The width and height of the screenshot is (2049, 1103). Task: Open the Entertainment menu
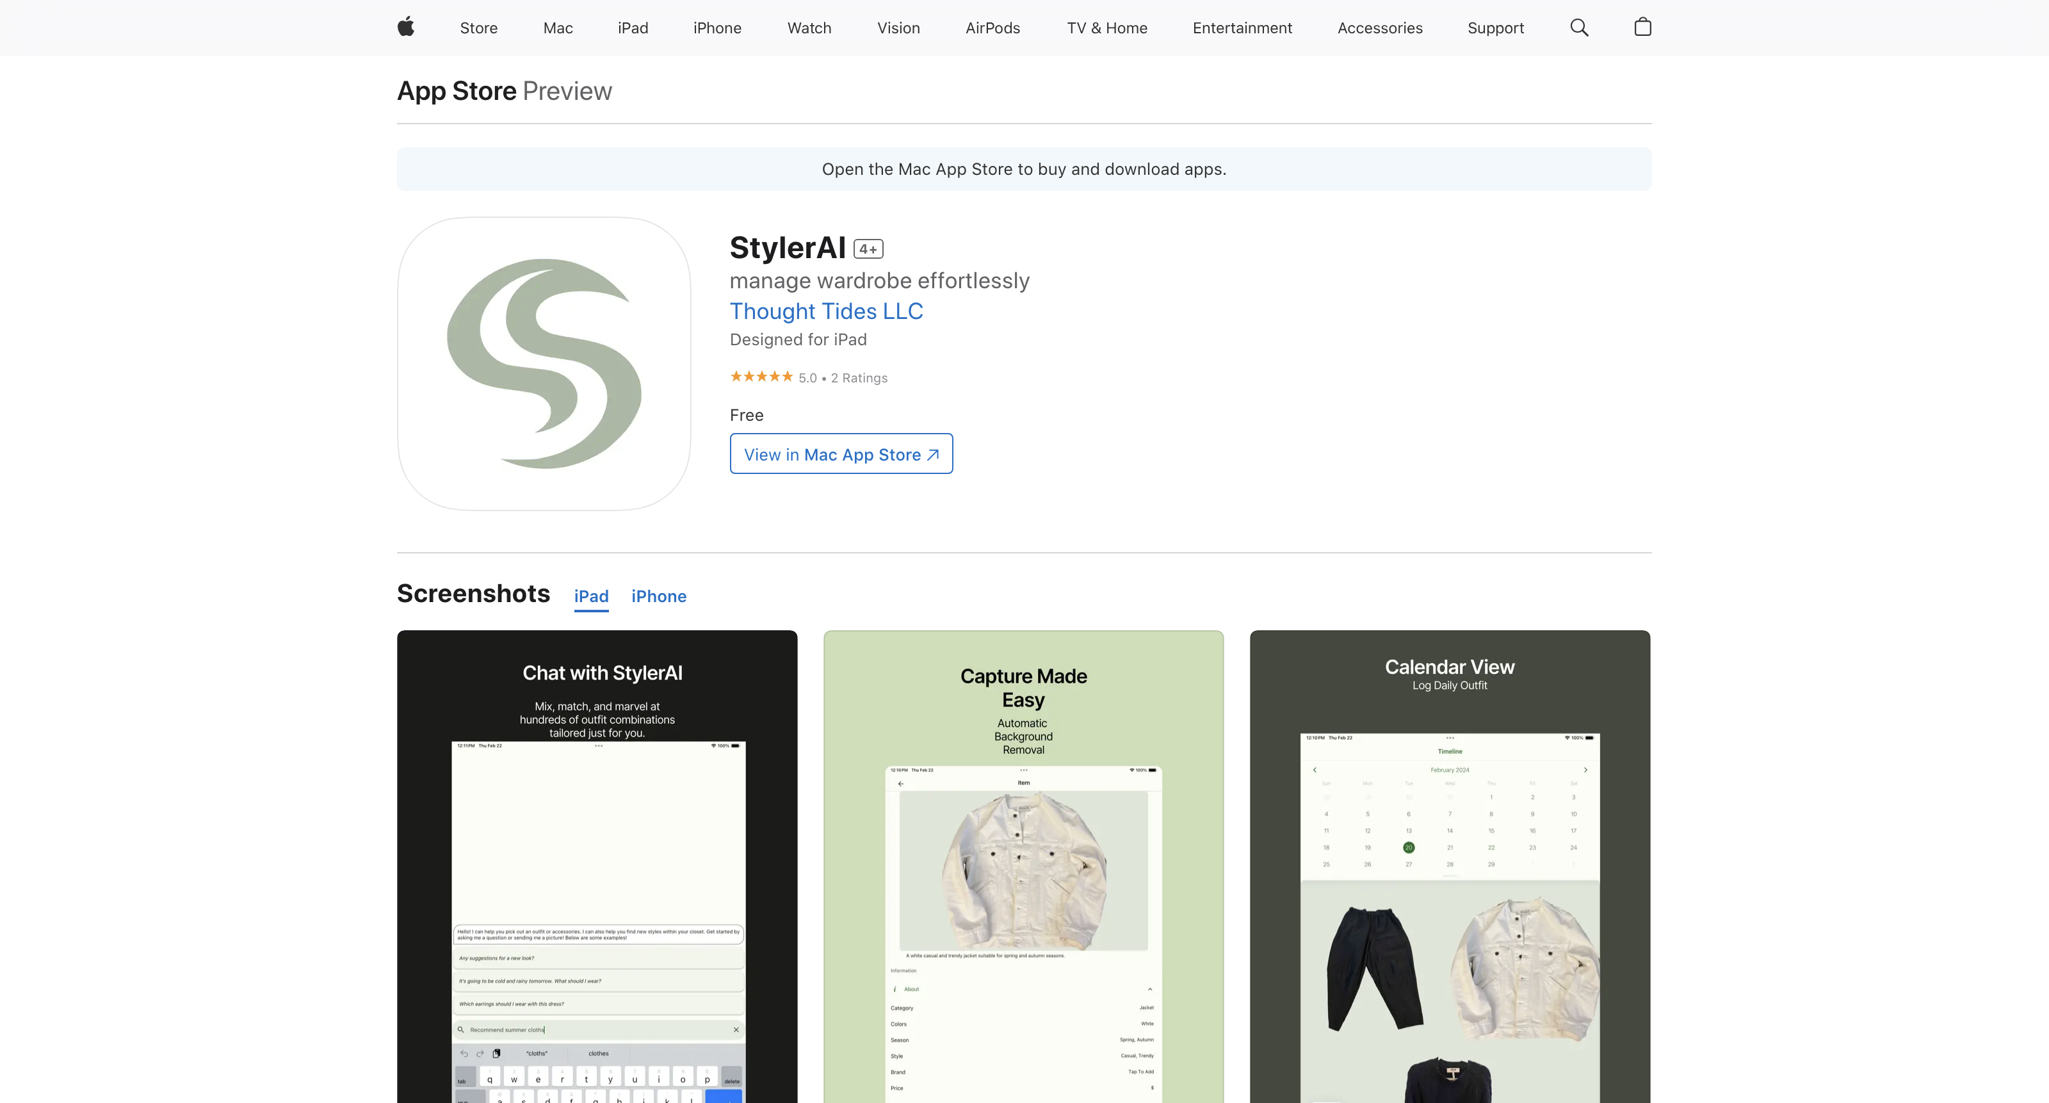pyautogui.click(x=1242, y=28)
